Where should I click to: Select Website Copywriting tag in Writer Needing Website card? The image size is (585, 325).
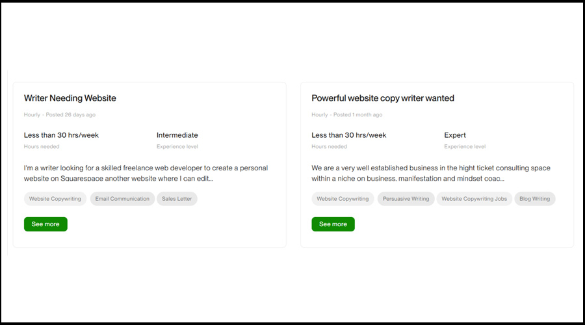55,199
